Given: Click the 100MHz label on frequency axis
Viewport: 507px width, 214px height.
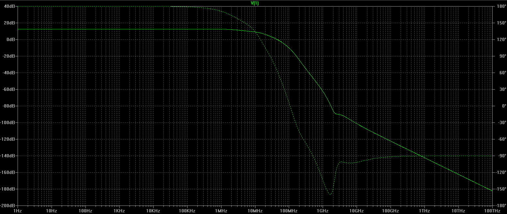Looking at the screenshot, I should [x=289, y=211].
